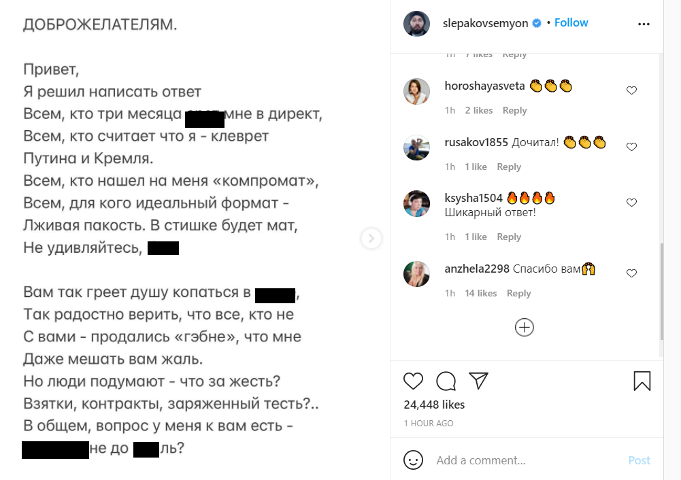This screenshot has width=681, height=480.
Task: Open slepakovsemyon's profile picture
Action: [x=416, y=22]
